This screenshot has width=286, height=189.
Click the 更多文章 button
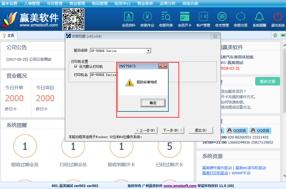pyautogui.click(x=267, y=81)
